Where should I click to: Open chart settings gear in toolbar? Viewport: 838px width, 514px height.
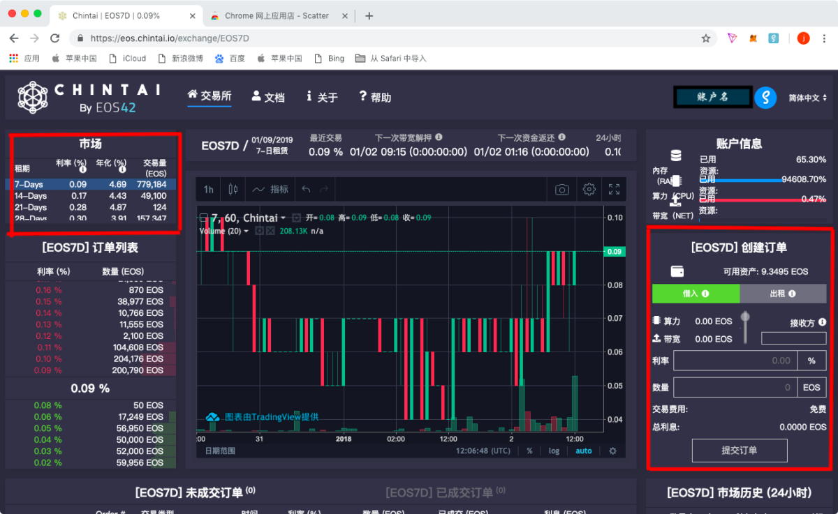click(x=589, y=189)
